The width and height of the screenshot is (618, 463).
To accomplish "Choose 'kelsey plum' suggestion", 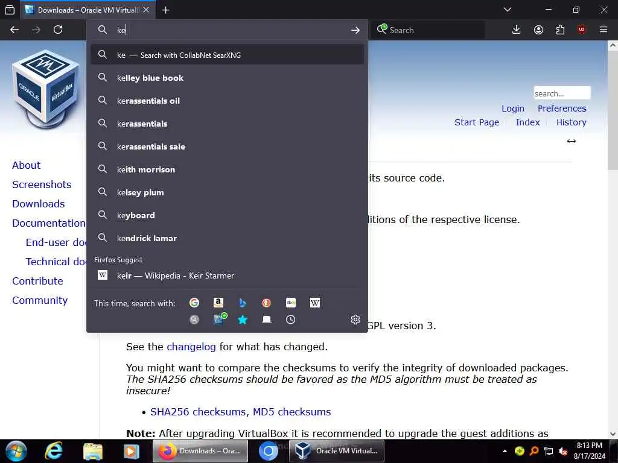I will pyautogui.click(x=227, y=192).
